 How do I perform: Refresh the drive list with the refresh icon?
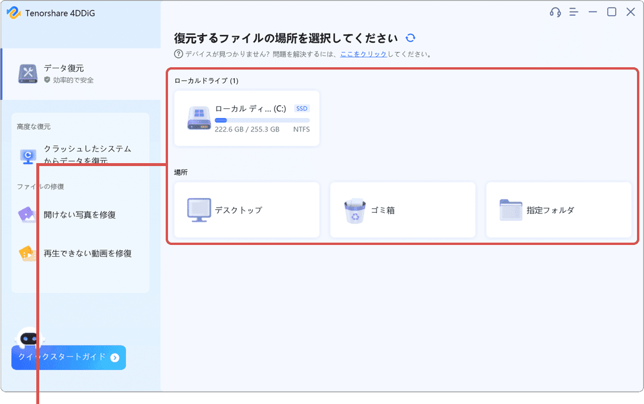410,37
